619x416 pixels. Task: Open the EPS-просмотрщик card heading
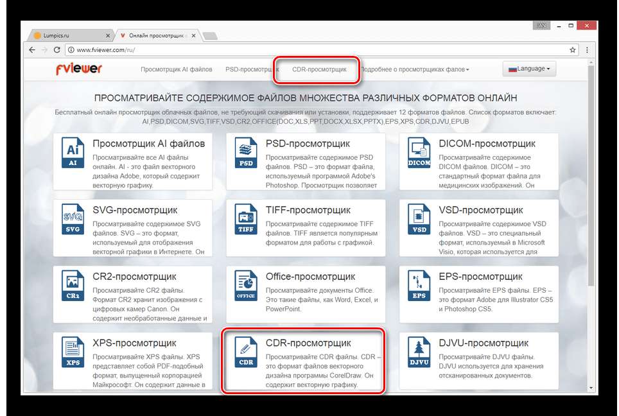pos(480,277)
